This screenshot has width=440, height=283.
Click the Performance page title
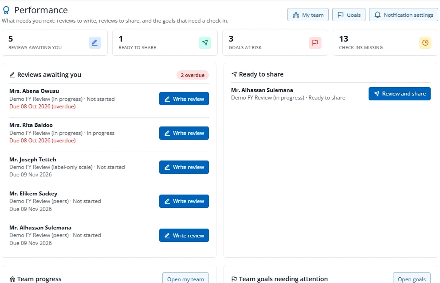41,10
